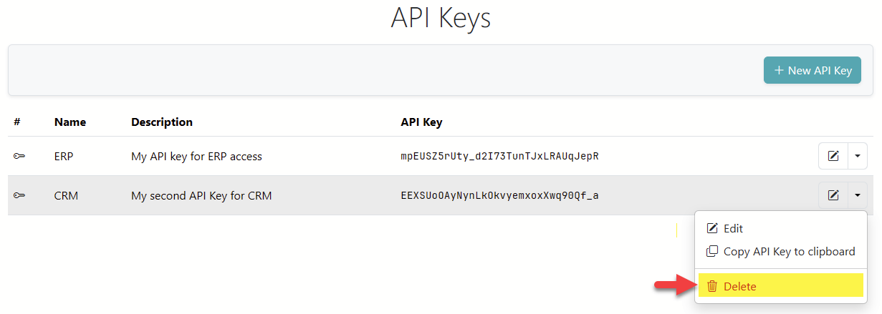Select the ERP name cell

tap(65, 156)
